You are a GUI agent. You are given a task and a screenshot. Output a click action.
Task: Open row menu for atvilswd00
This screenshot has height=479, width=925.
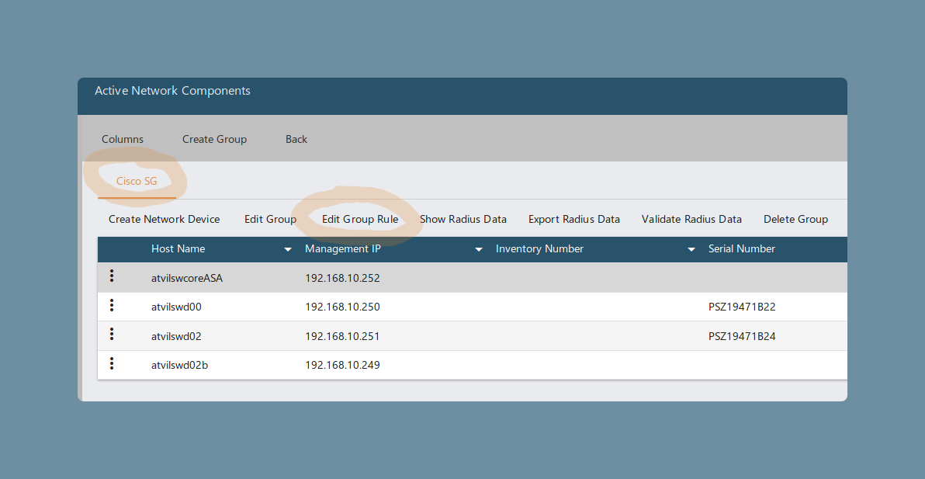tap(112, 306)
